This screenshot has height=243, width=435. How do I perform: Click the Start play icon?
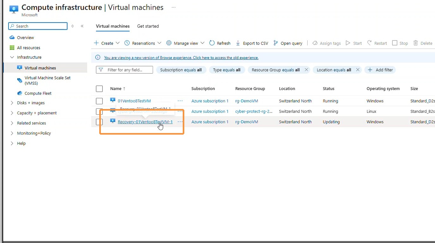pyautogui.click(x=348, y=43)
